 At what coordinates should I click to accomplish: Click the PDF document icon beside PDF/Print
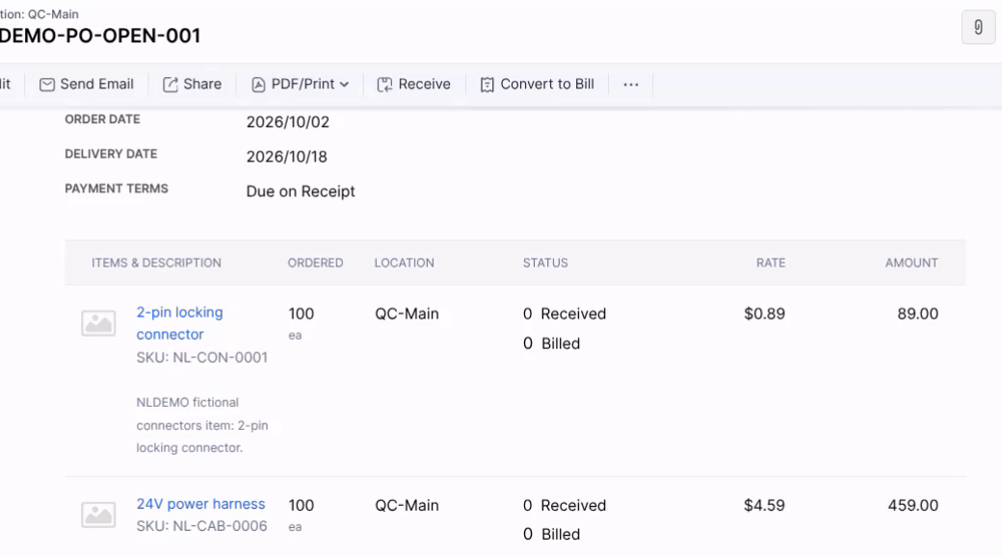point(258,85)
